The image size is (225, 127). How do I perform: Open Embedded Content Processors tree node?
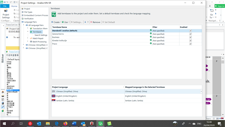(36, 16)
